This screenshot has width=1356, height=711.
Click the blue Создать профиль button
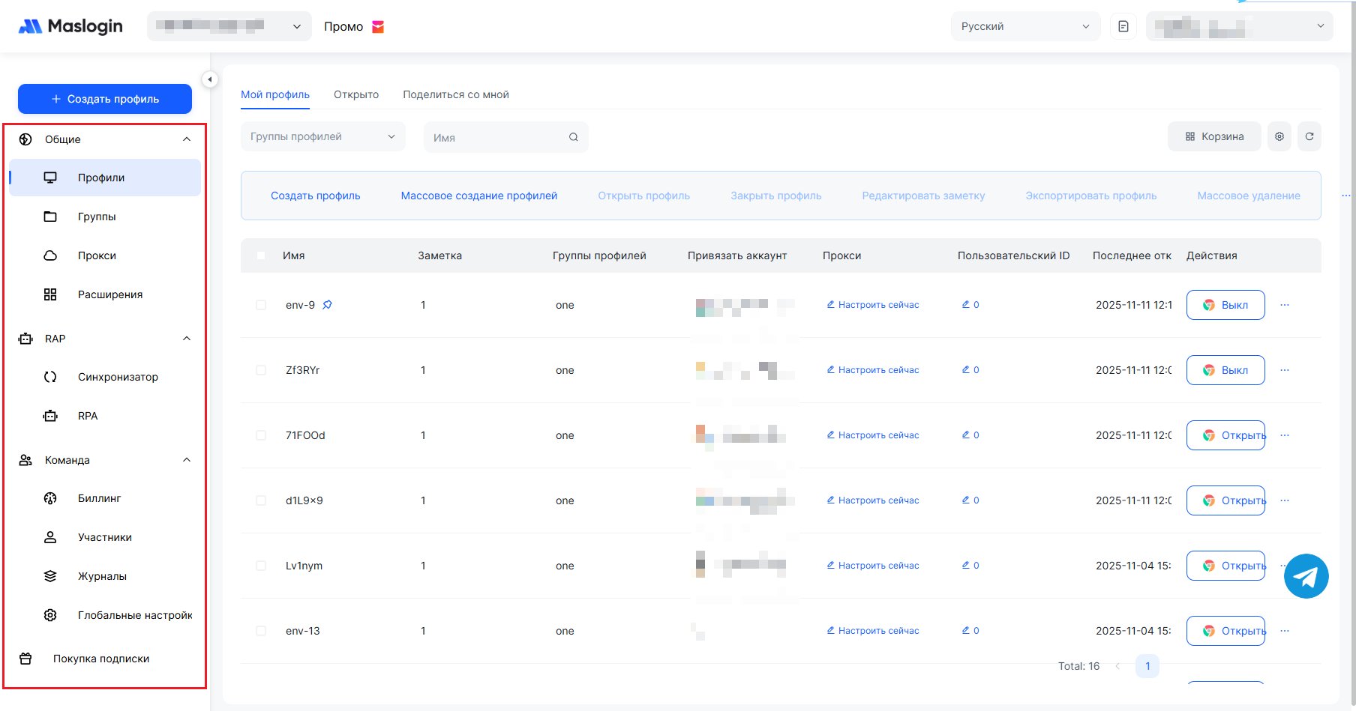(x=105, y=99)
